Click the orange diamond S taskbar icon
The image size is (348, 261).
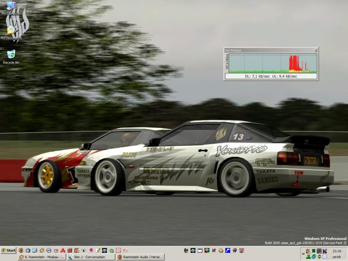click(221, 250)
